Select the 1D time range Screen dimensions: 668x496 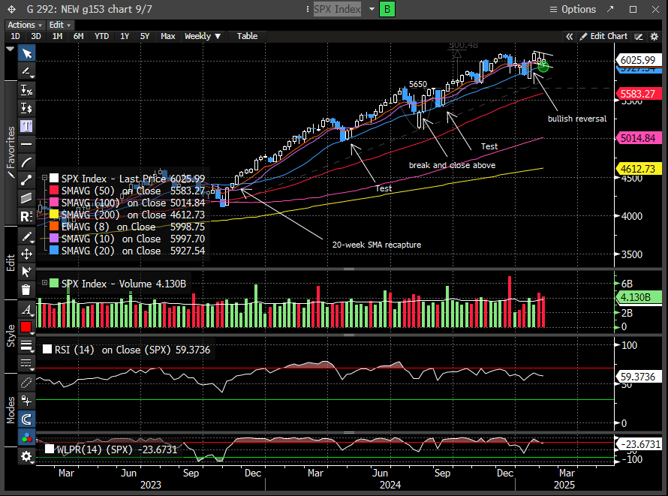click(x=15, y=36)
